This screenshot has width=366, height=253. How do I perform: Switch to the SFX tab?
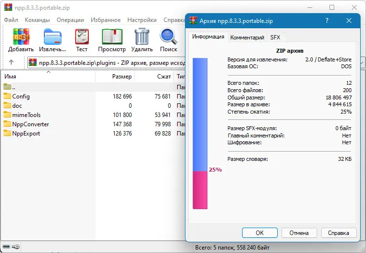click(275, 38)
